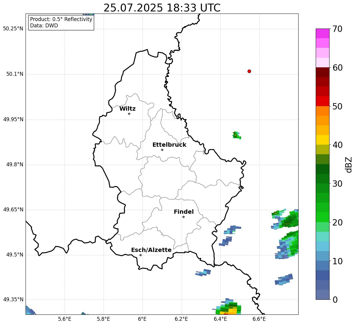Click the Wiltz station cross marker
The height and width of the screenshot is (325, 356).
pyautogui.click(x=129, y=114)
